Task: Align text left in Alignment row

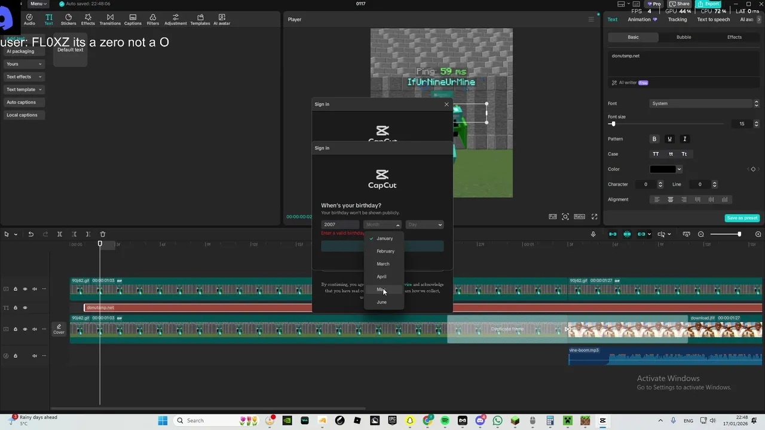Action: (x=656, y=199)
